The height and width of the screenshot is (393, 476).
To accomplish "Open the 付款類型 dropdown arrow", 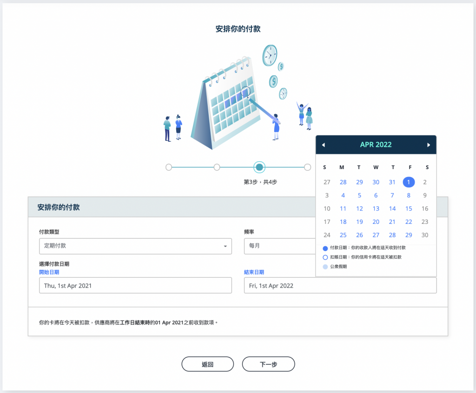I will (x=225, y=246).
